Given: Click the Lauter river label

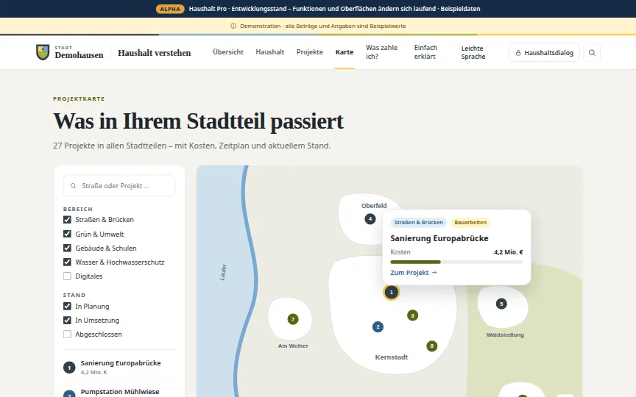Looking at the screenshot, I should coord(223,272).
